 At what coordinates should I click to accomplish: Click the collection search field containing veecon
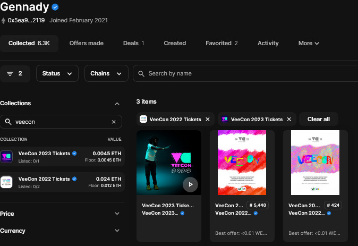[61, 122]
